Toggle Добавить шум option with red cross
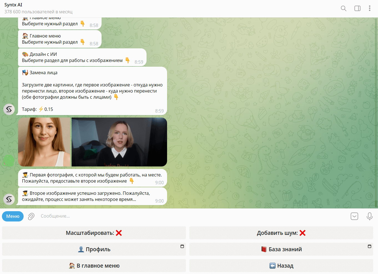This screenshot has height=274, width=378. (x=281, y=233)
